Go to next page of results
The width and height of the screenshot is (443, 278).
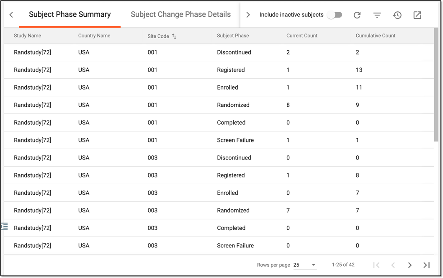[x=410, y=265]
